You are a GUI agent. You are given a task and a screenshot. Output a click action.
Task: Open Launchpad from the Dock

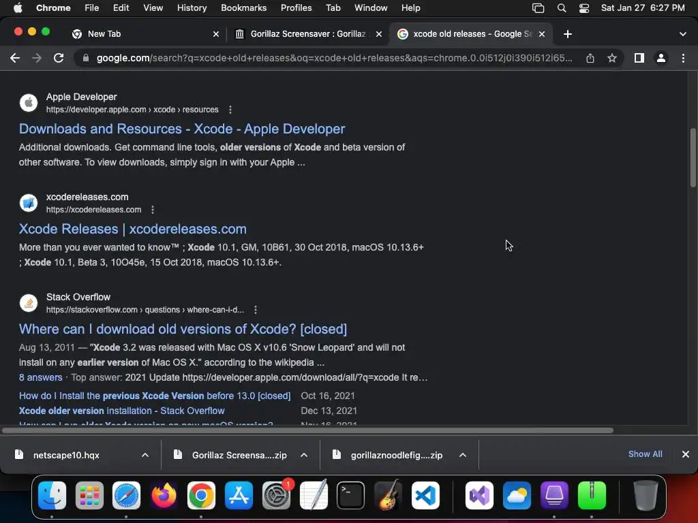pyautogui.click(x=89, y=495)
